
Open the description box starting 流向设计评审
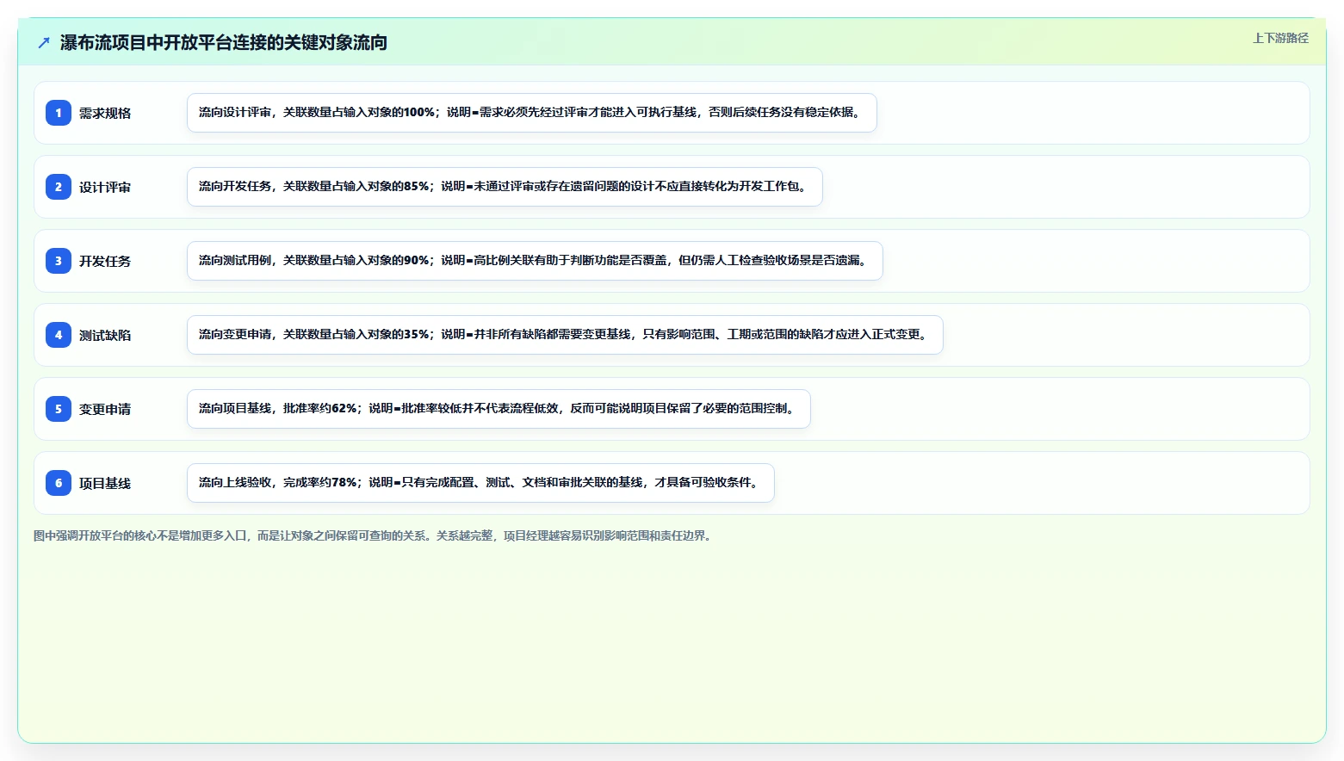coord(532,113)
